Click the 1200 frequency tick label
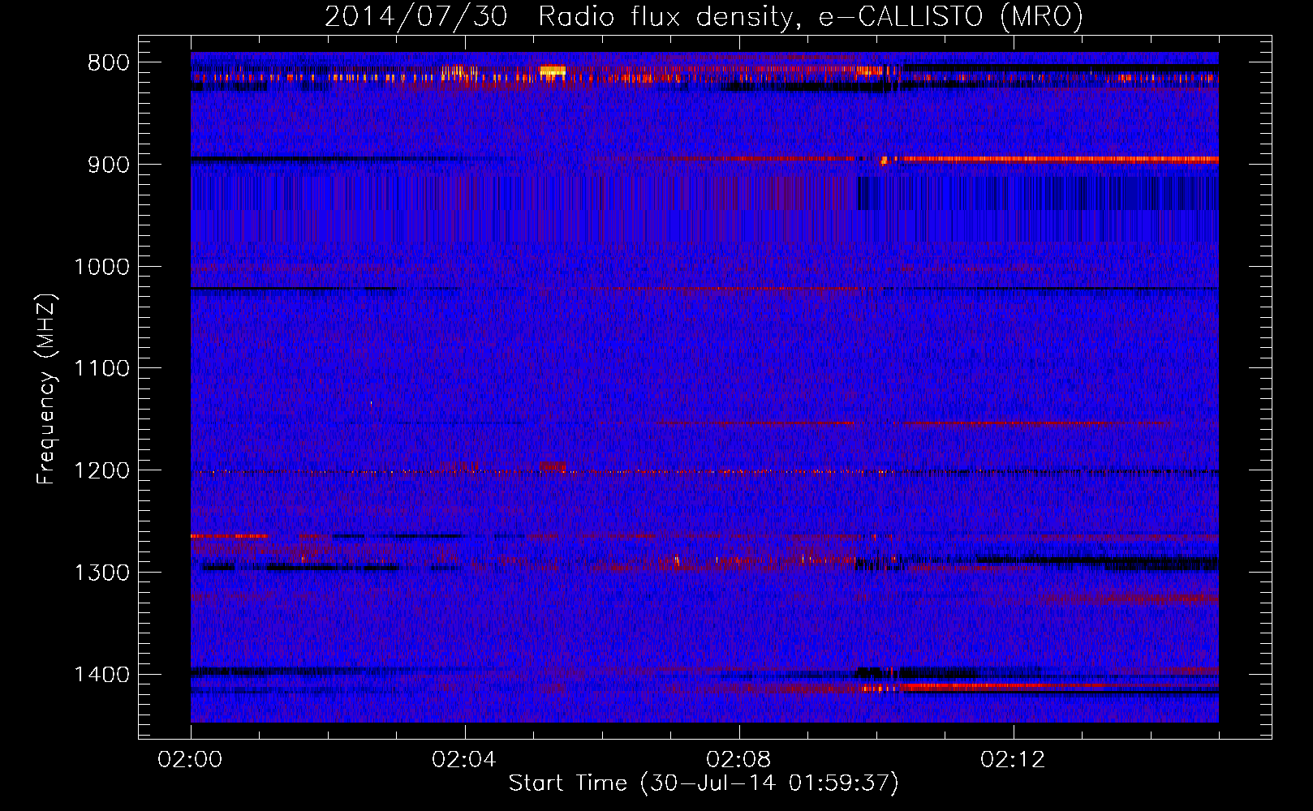This screenshot has width=1313, height=811. [102, 471]
